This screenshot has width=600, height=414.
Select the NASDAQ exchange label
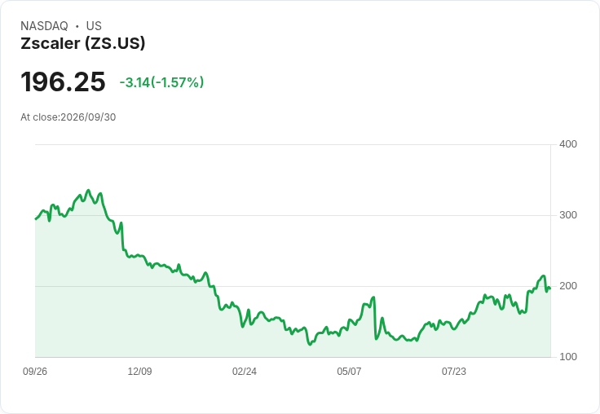pyautogui.click(x=44, y=26)
